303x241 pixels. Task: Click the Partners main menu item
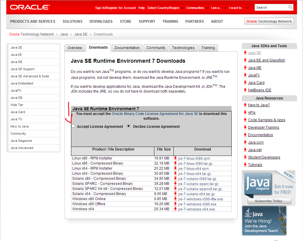tap(195, 22)
